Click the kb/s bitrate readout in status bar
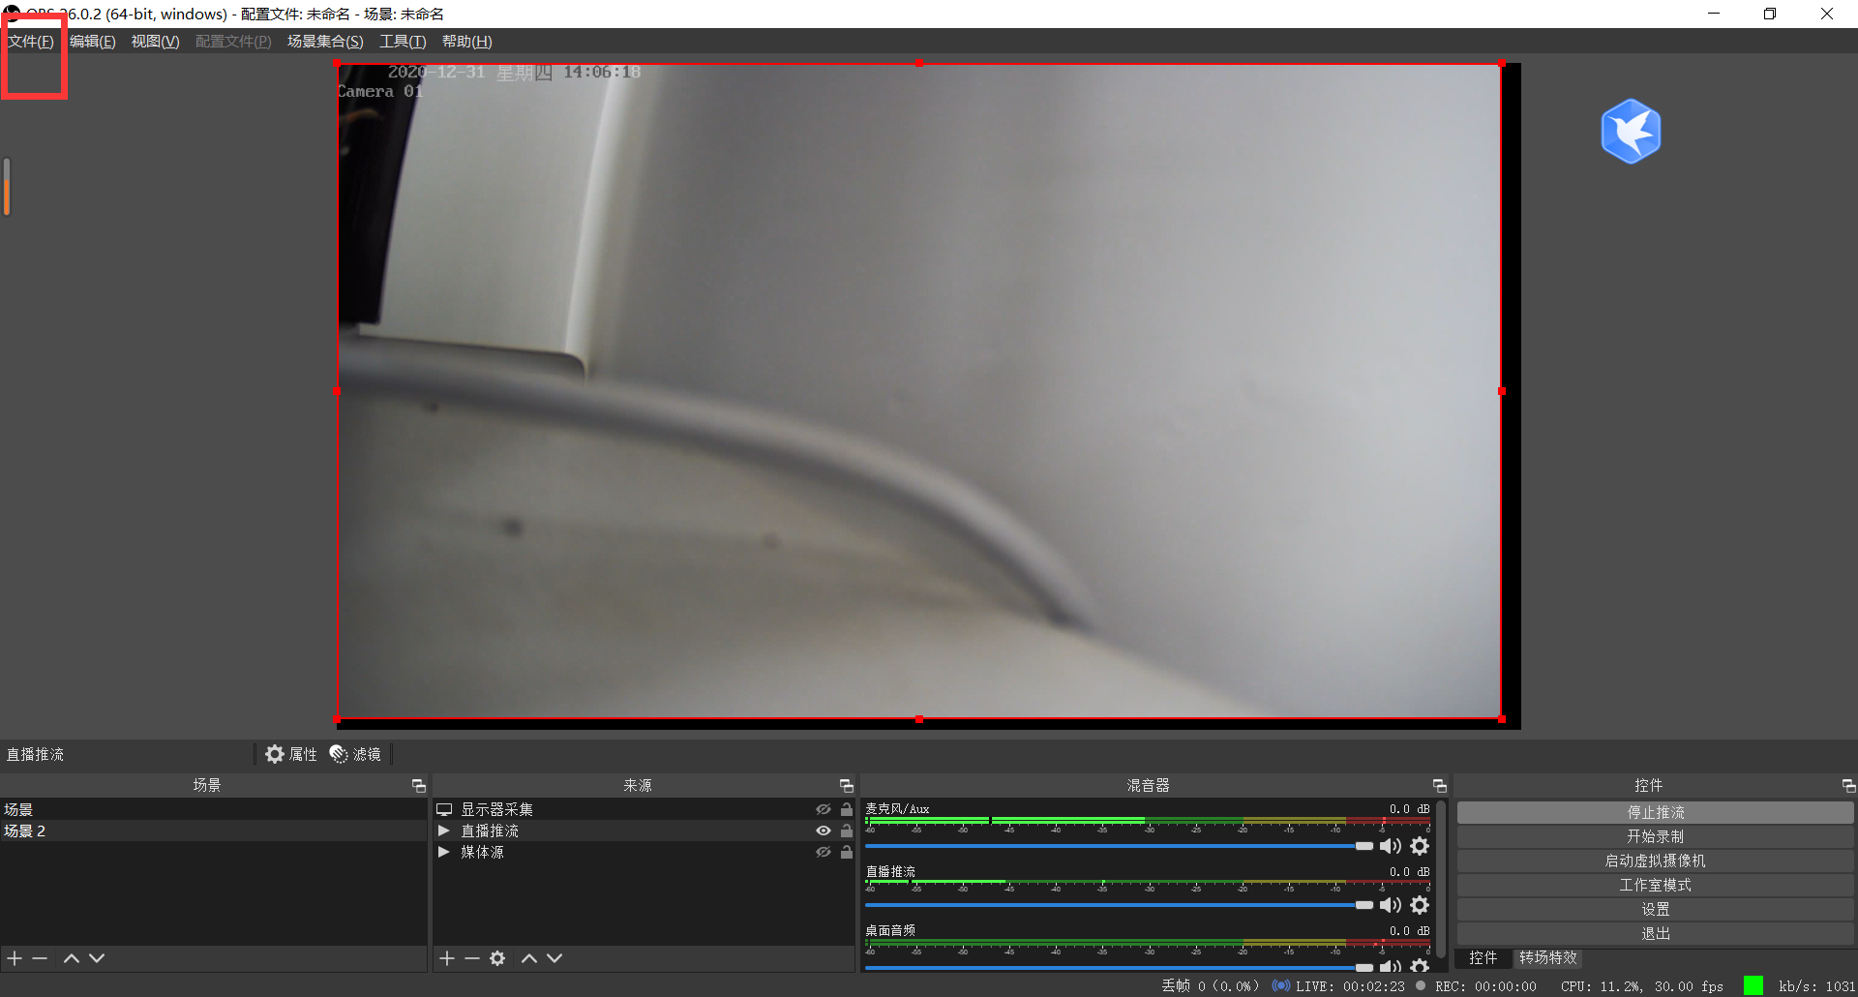The width and height of the screenshot is (1858, 997). (1816, 986)
